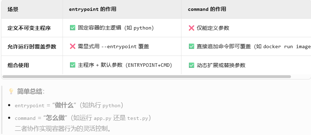Viewport: 311px width, 135px height.
Task: Click the 组合使用 row label
Action: point(18,65)
